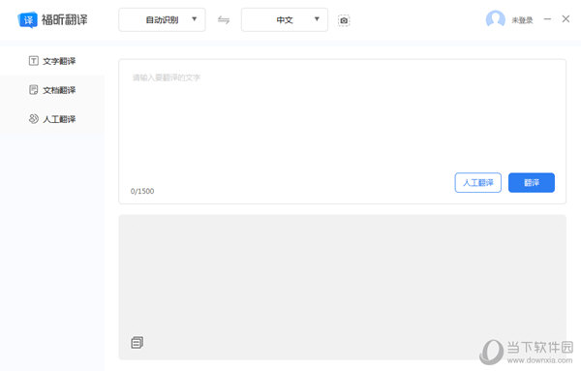The height and width of the screenshot is (371, 581).
Task: Click the 0/1500 character counter
Action: [x=142, y=191]
